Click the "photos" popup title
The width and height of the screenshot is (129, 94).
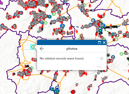72,49
